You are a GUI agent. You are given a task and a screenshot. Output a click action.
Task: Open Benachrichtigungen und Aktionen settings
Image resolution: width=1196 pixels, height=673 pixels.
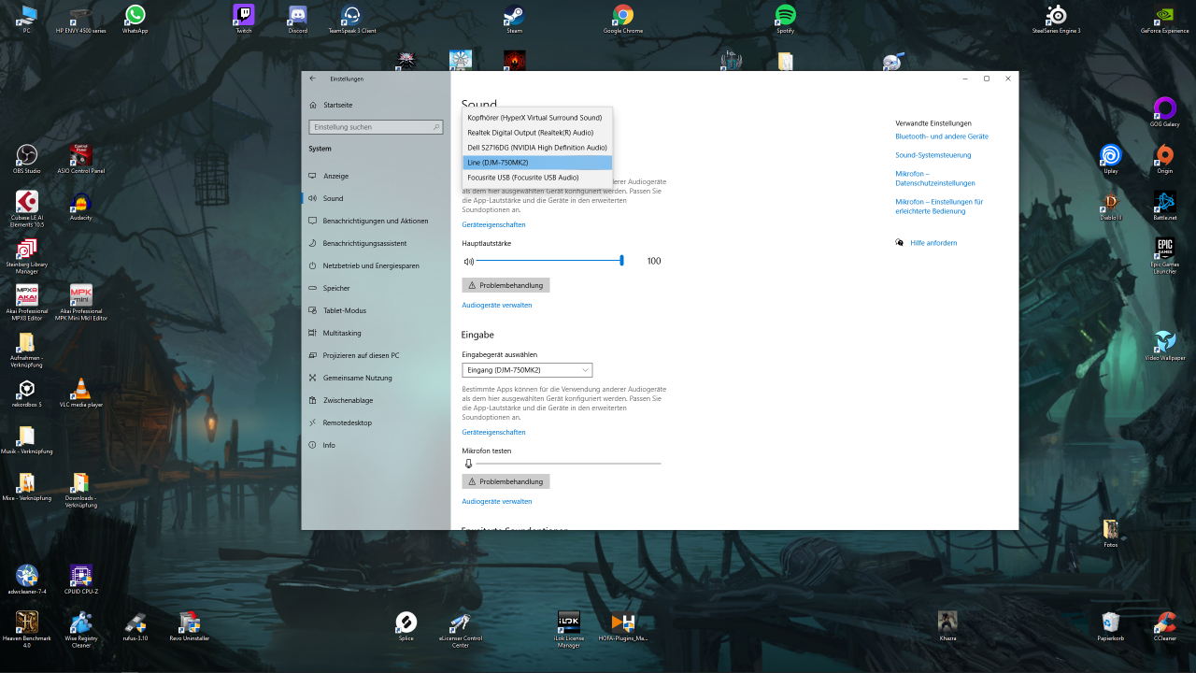click(x=376, y=221)
